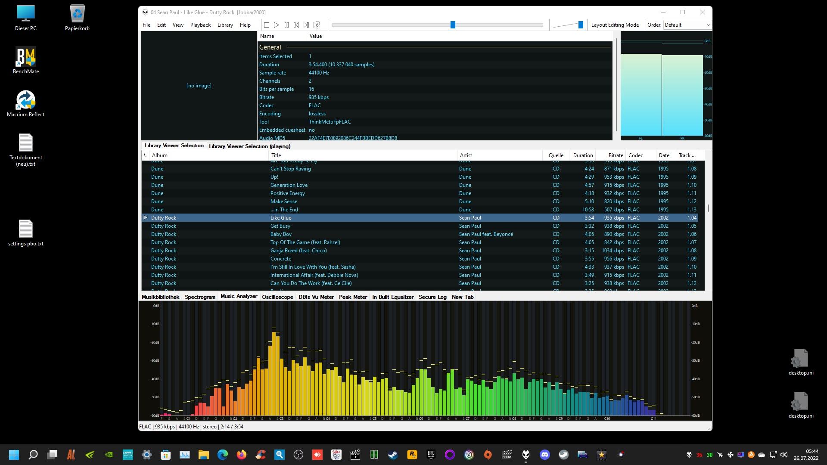The height and width of the screenshot is (465, 827).
Task: Open the Library menu
Action: click(225, 25)
